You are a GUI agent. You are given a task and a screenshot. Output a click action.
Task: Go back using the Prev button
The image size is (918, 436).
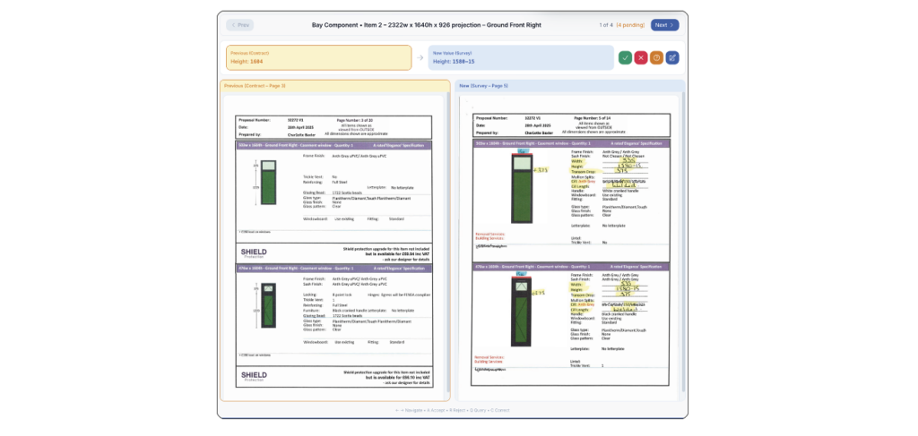(x=240, y=25)
